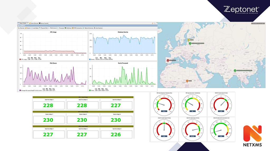Click the Zeptonet logo

pos(241,10)
